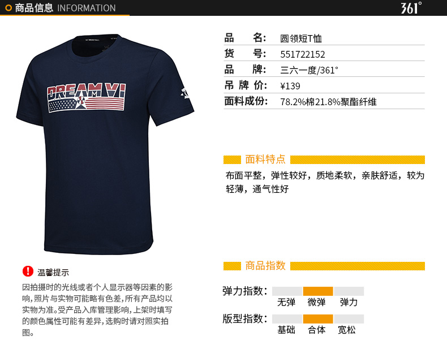
Task: Click the DREAM VI chest graphic
Action: click(87, 97)
